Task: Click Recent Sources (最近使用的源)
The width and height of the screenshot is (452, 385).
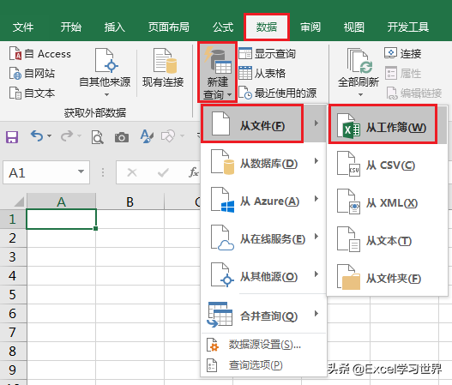Action: coord(277,93)
